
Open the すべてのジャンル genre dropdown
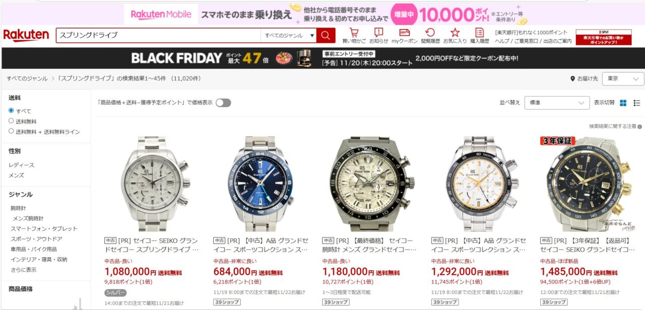(288, 35)
